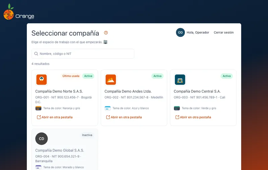This screenshot has height=170, width=268.
Task: Click the Inactiva badge on Demo Global card
Action: pos(87,135)
